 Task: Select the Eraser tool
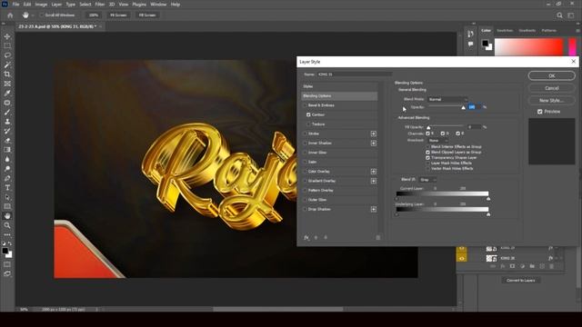[x=7, y=141]
